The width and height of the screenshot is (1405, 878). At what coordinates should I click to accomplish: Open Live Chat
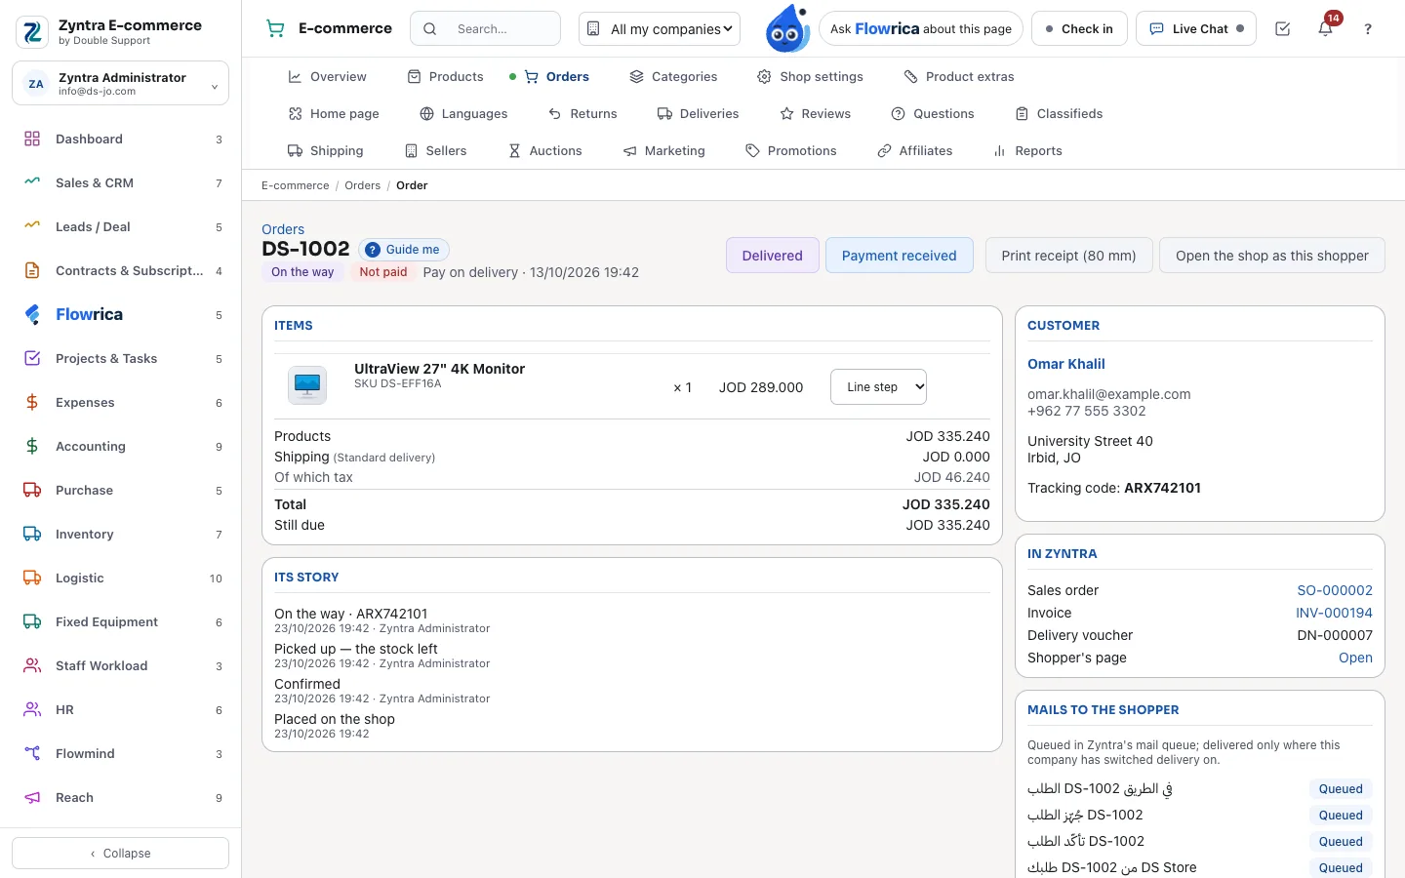(1195, 29)
